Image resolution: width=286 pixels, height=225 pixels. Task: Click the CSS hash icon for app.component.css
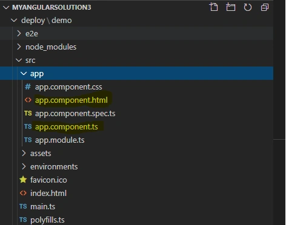(28, 87)
